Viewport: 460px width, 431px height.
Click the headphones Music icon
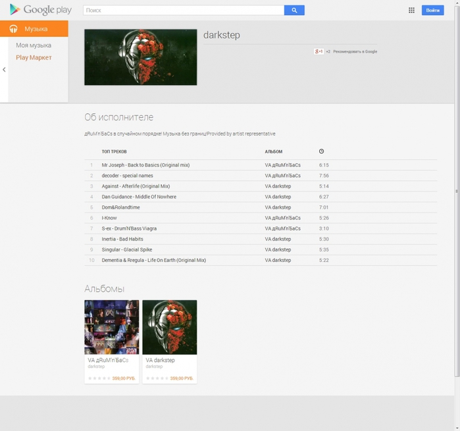tap(13, 29)
